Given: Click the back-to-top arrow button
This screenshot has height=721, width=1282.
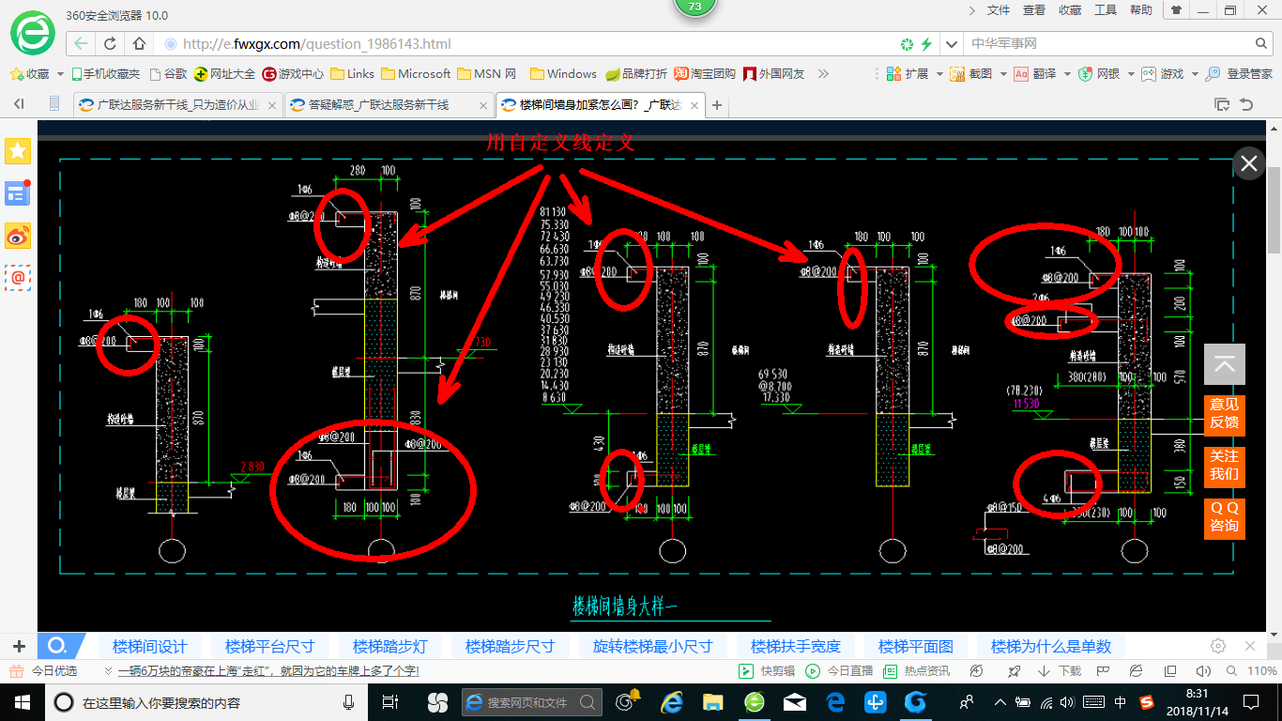Looking at the screenshot, I should pyautogui.click(x=1224, y=364).
